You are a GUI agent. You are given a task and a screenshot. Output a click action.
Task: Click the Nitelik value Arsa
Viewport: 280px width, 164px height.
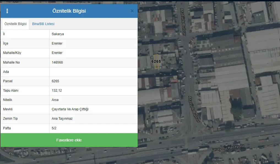[55, 100]
